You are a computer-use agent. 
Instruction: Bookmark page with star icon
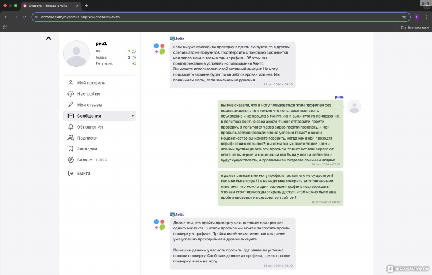(404, 17)
